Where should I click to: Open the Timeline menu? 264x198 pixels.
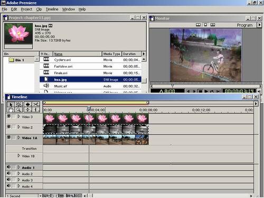(x=52, y=9)
